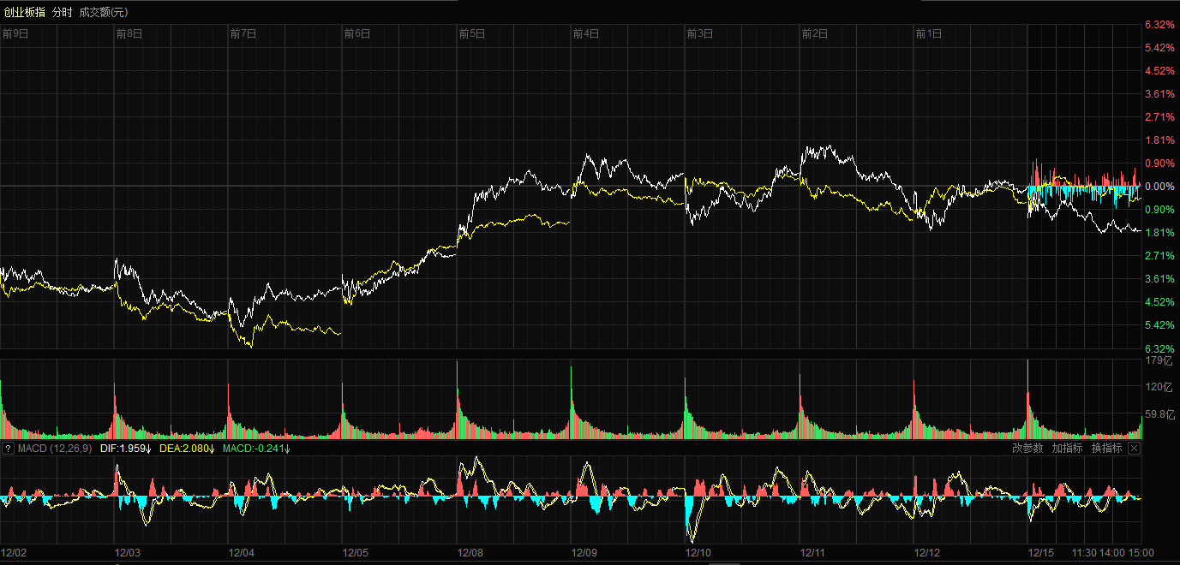This screenshot has height=565, width=1180.
Task: Click the 12/02 date on time axis
Action: [15, 553]
